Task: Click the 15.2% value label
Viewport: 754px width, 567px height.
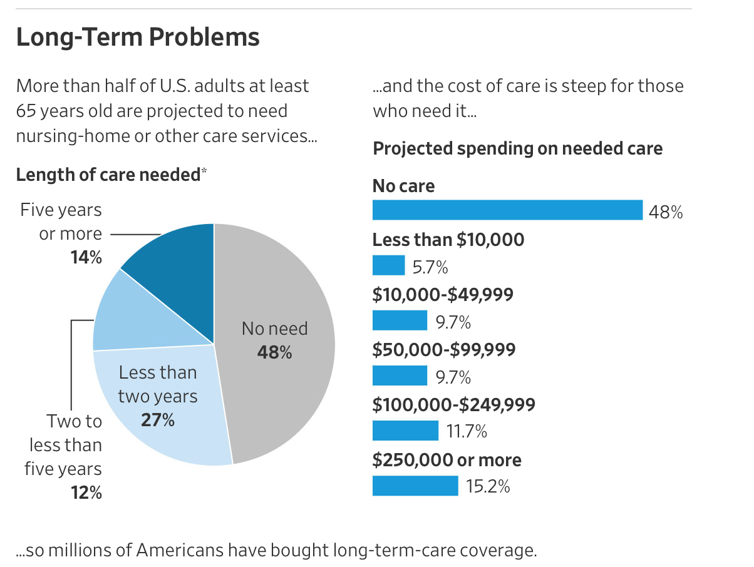Action: click(x=487, y=486)
